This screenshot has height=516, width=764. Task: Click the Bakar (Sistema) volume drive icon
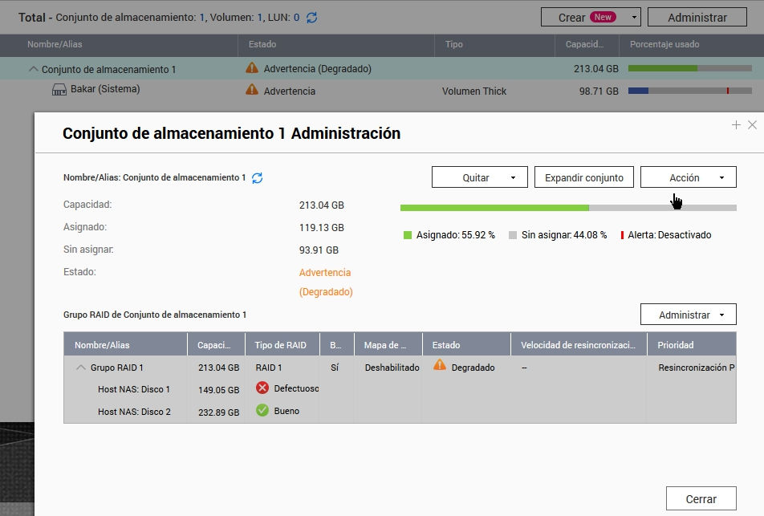59,90
